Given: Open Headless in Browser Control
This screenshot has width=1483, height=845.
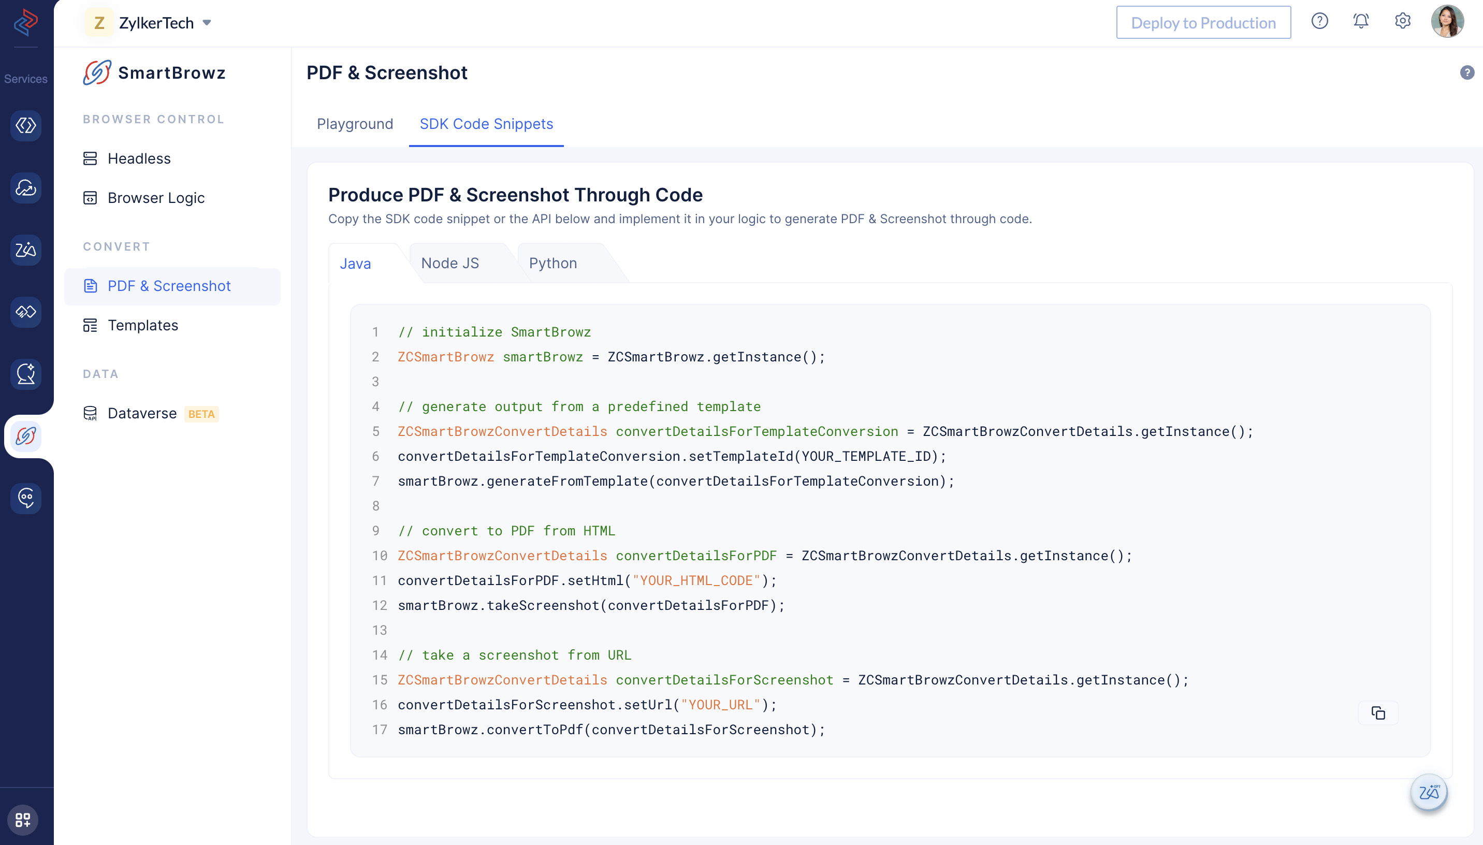Looking at the screenshot, I should (139, 158).
